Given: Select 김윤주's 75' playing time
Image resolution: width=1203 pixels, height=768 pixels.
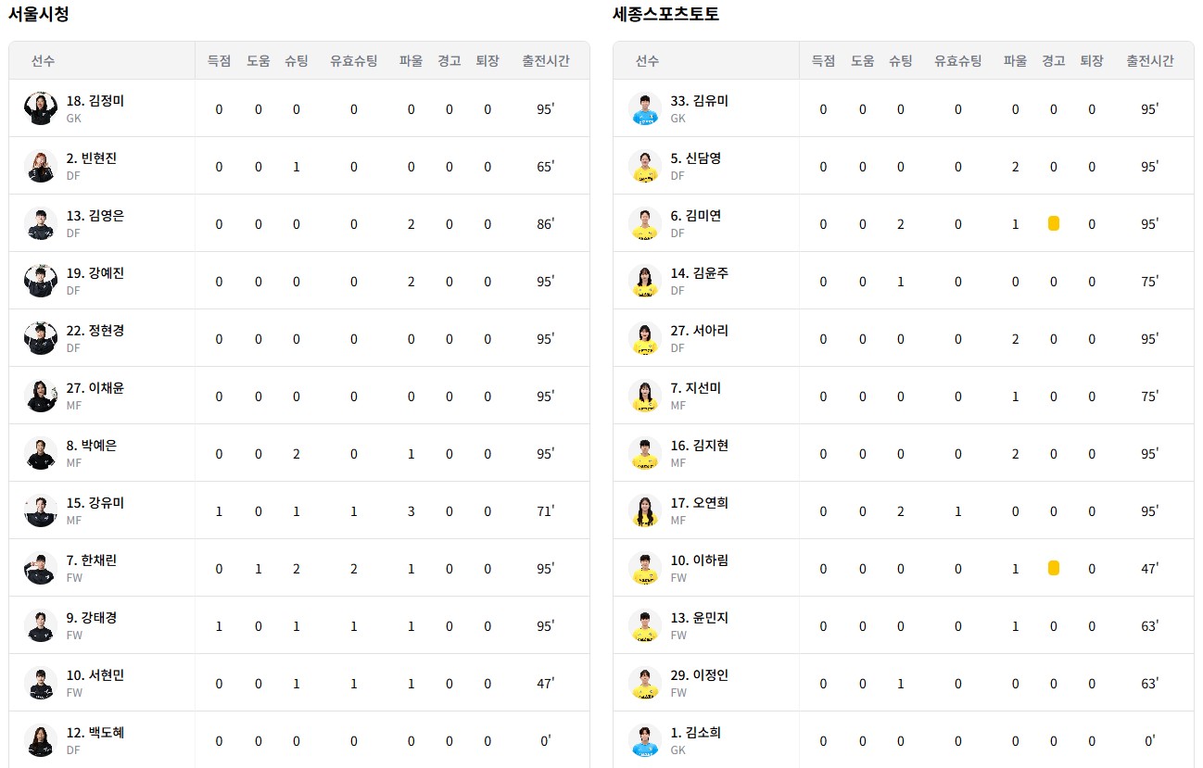Looking at the screenshot, I should (1149, 282).
